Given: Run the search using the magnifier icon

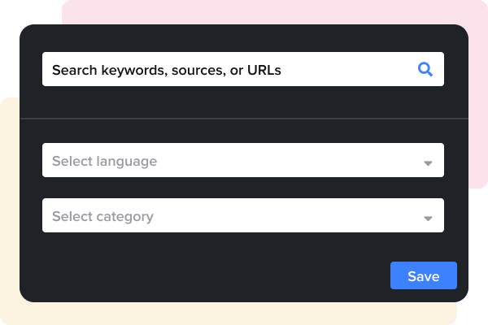Looking at the screenshot, I should [x=425, y=70].
